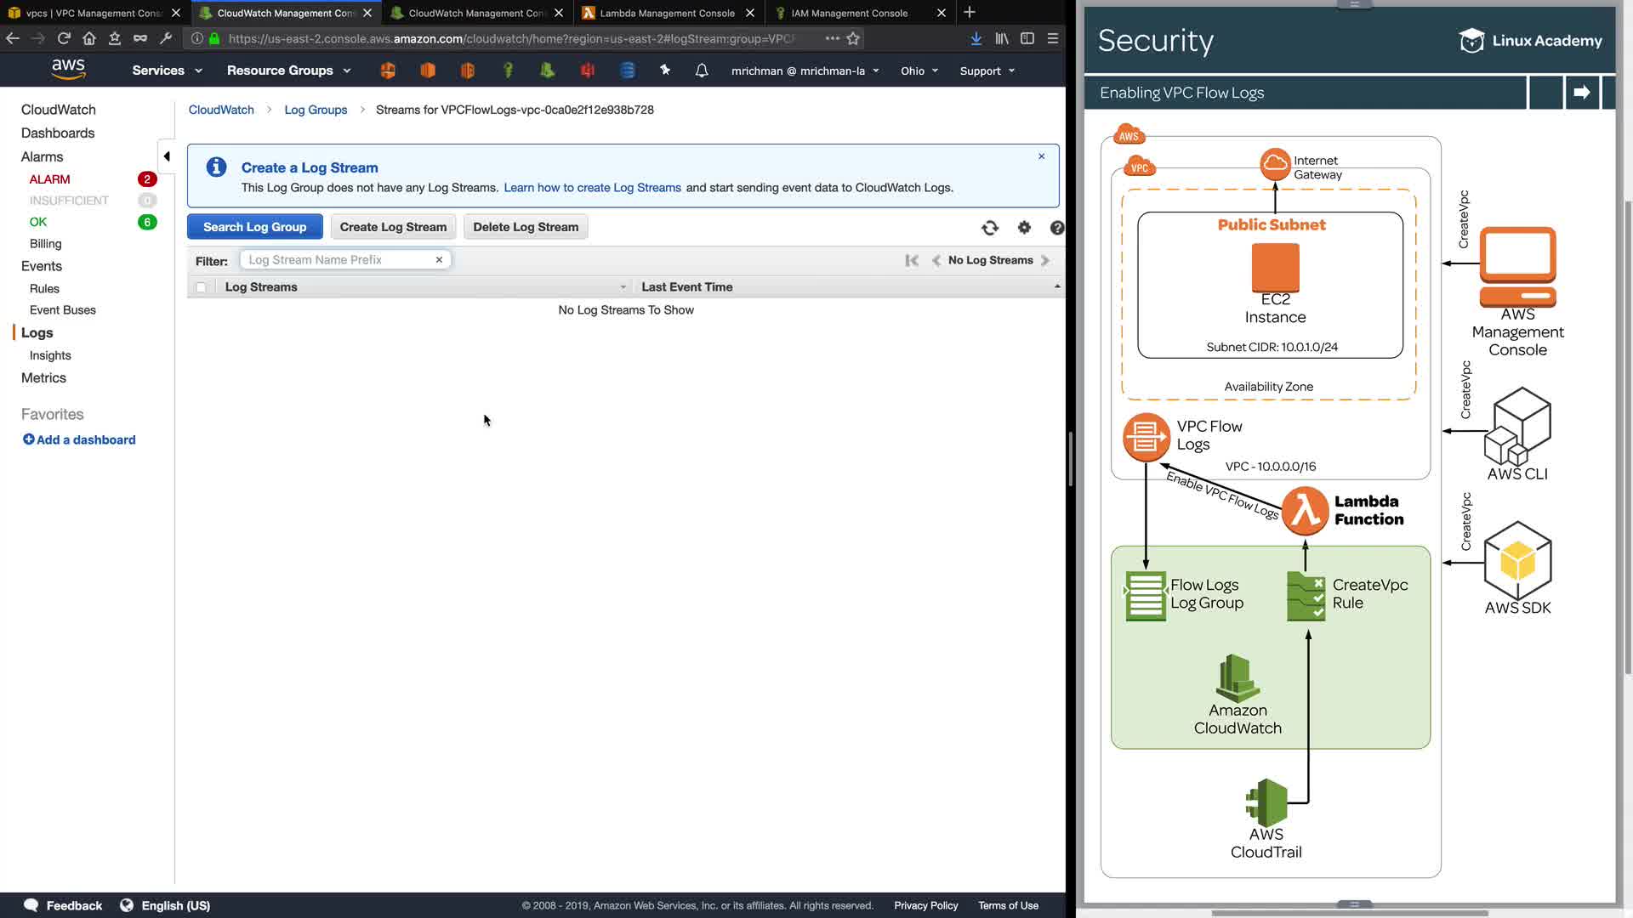
Task: Dismiss the Create a Log Stream banner
Action: coord(1041,156)
